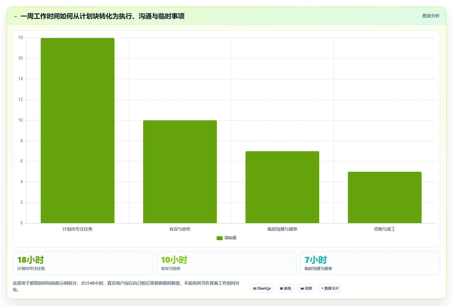Click the 数据卡片 tag chip
The height and width of the screenshot is (306, 453).
330,288
